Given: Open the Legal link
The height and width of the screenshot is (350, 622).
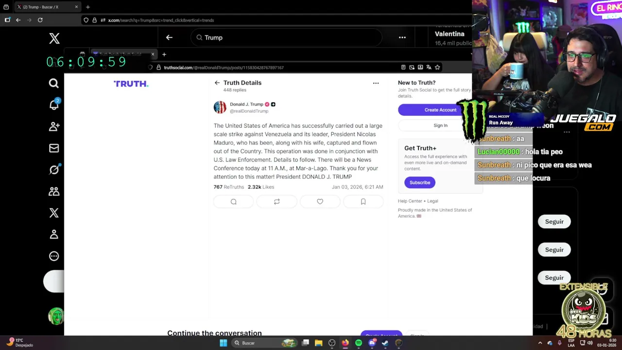Looking at the screenshot, I should pyautogui.click(x=432, y=201).
